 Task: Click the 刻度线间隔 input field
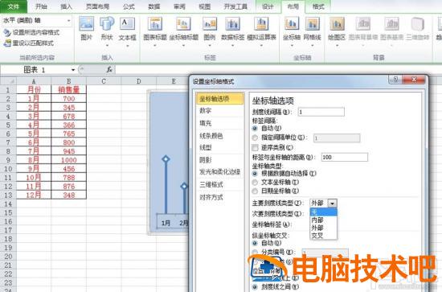click(321, 112)
